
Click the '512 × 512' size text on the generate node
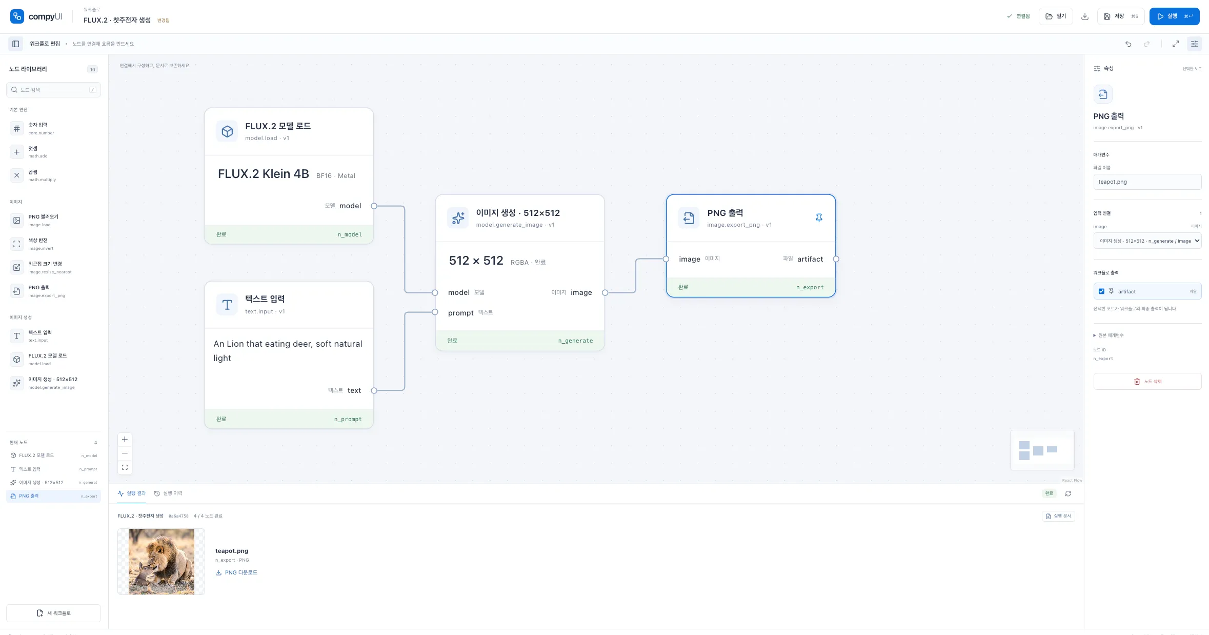pos(476,261)
